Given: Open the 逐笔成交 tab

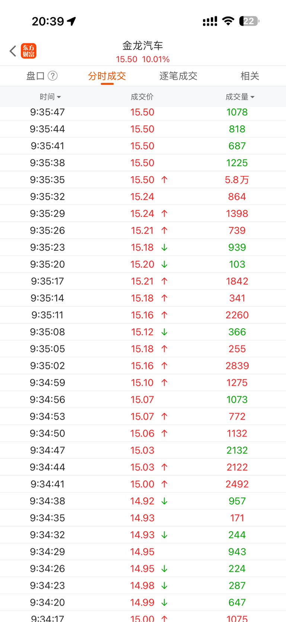Looking at the screenshot, I should 178,76.
